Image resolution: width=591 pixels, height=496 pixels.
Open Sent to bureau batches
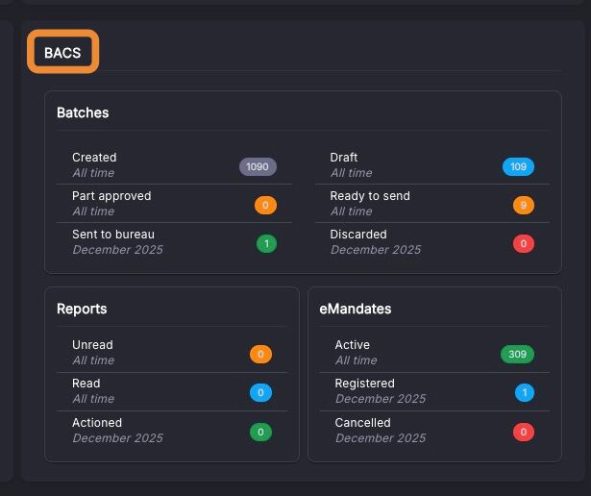point(174,242)
